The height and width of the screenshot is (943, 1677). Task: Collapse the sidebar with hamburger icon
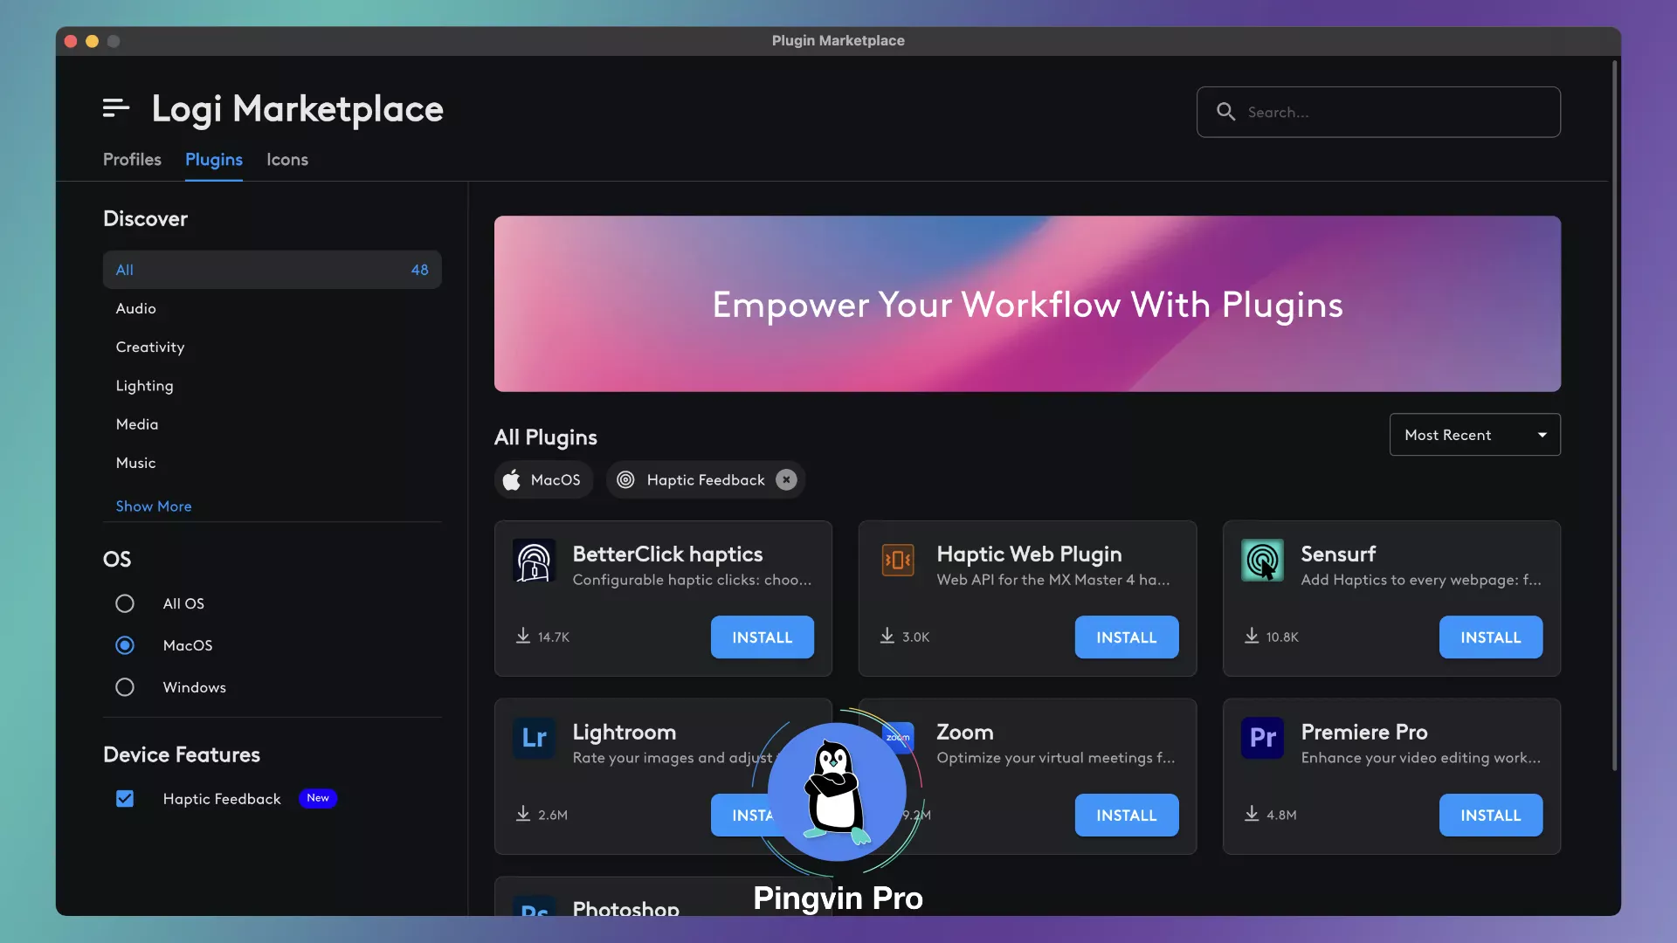pyautogui.click(x=114, y=107)
